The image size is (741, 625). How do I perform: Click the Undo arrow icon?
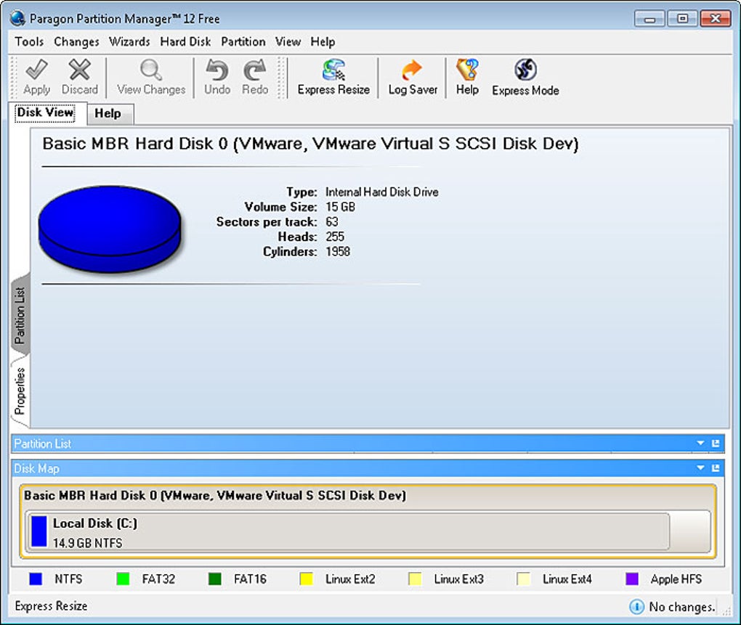[x=217, y=70]
